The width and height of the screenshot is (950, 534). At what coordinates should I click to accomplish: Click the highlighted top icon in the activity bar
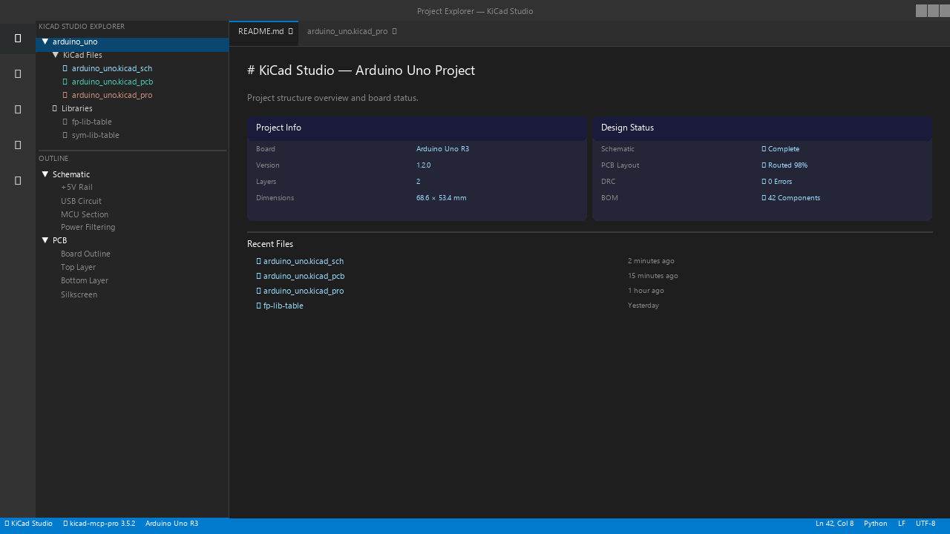(x=18, y=38)
